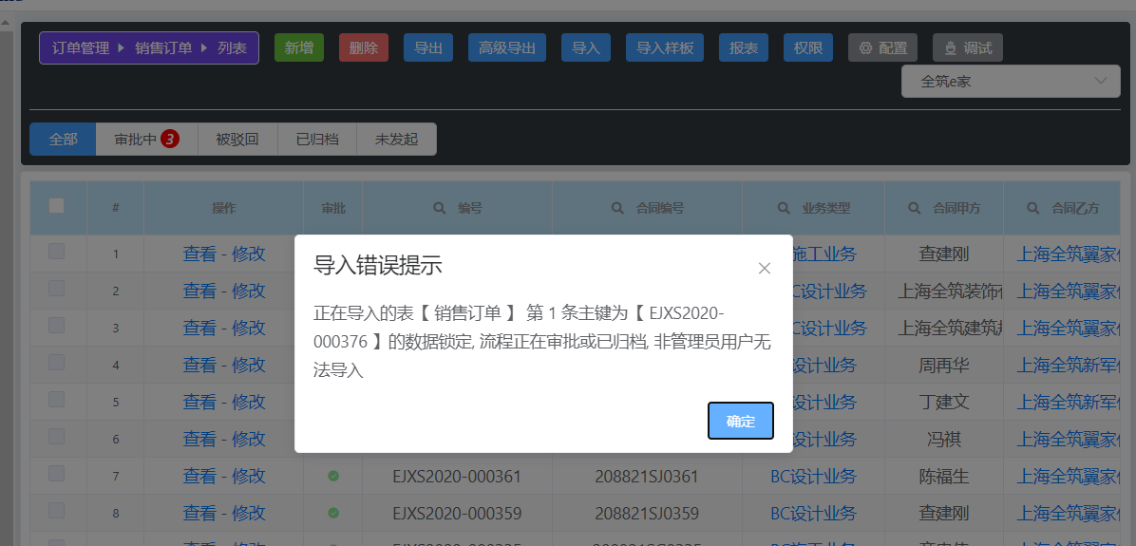This screenshot has height=546, width=1136.
Task: Click the 确定 button in dialog
Action: 741,421
